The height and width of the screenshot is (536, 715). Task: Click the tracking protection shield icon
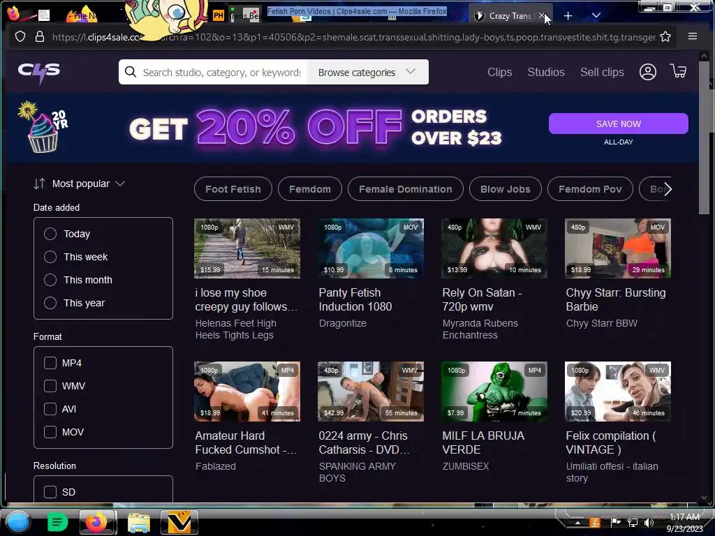tap(20, 36)
